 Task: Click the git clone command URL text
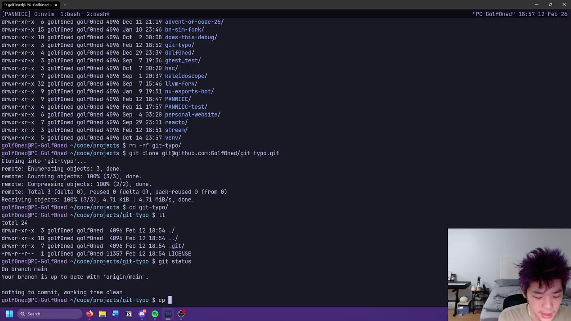pos(221,153)
